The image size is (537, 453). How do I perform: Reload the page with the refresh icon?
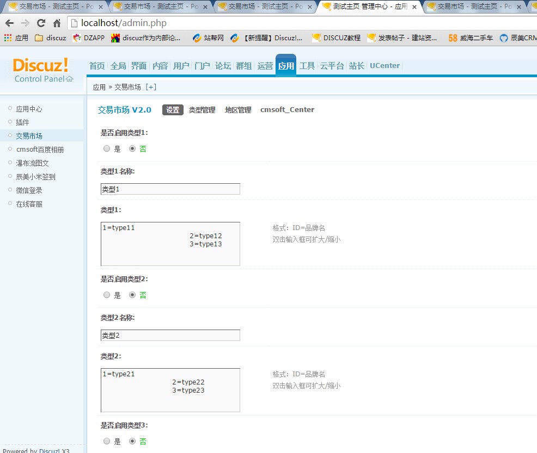(x=41, y=23)
